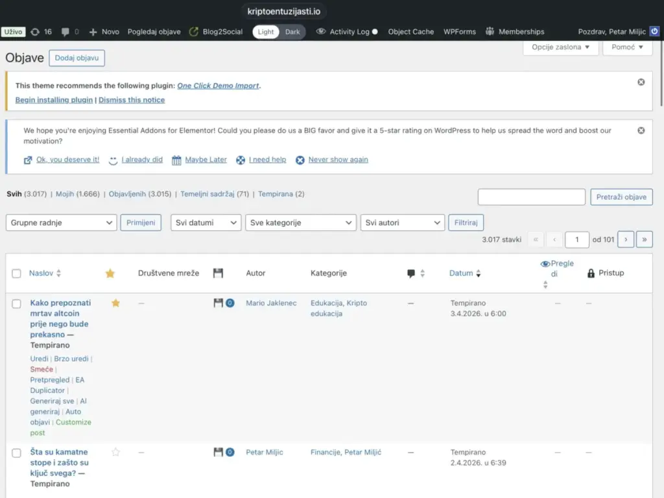Star the Šta su kamatne stope post
Screen dimensions: 664x498
coord(115,452)
